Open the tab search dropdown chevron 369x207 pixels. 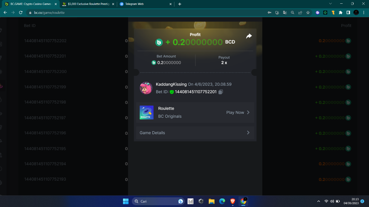(x=331, y=4)
